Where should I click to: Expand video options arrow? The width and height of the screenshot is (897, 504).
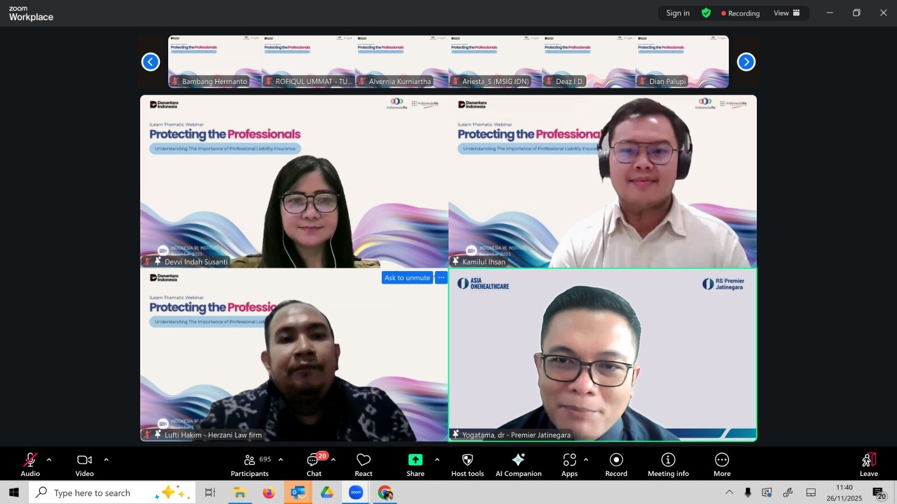[x=106, y=460]
